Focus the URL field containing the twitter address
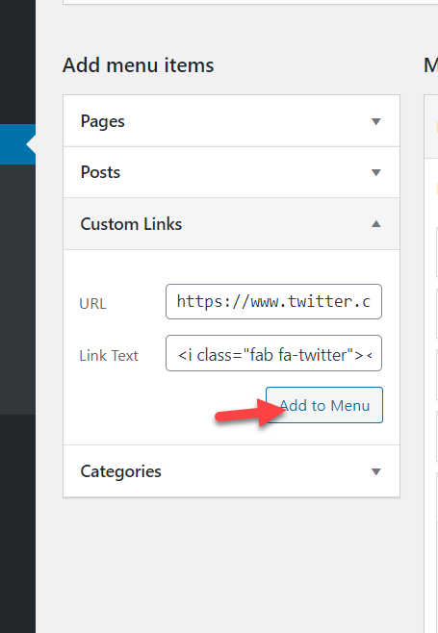Image resolution: width=438 pixels, height=633 pixels. (273, 301)
